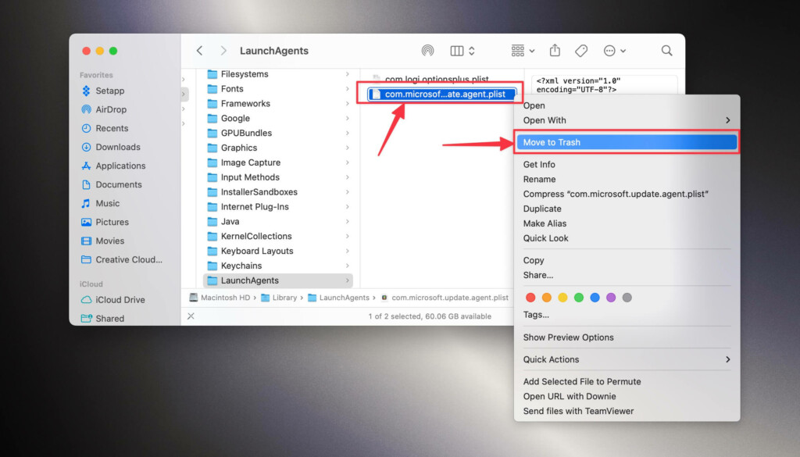The image size is (800, 457).
Task: Apply the red tag color
Action: (530, 298)
